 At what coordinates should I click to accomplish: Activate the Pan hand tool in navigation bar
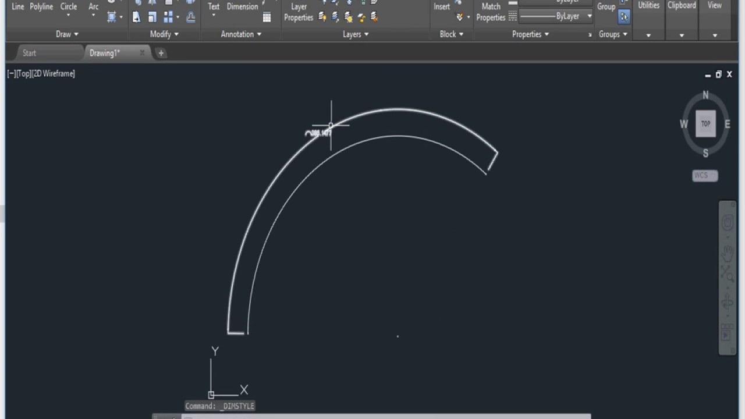tap(728, 251)
